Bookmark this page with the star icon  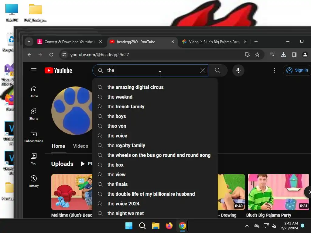pos(257,55)
